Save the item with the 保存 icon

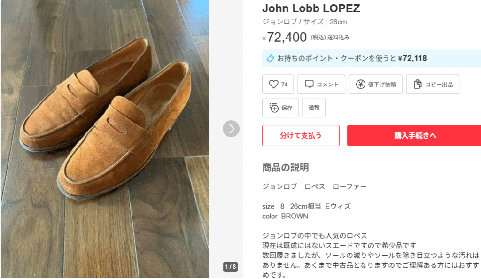point(274,108)
